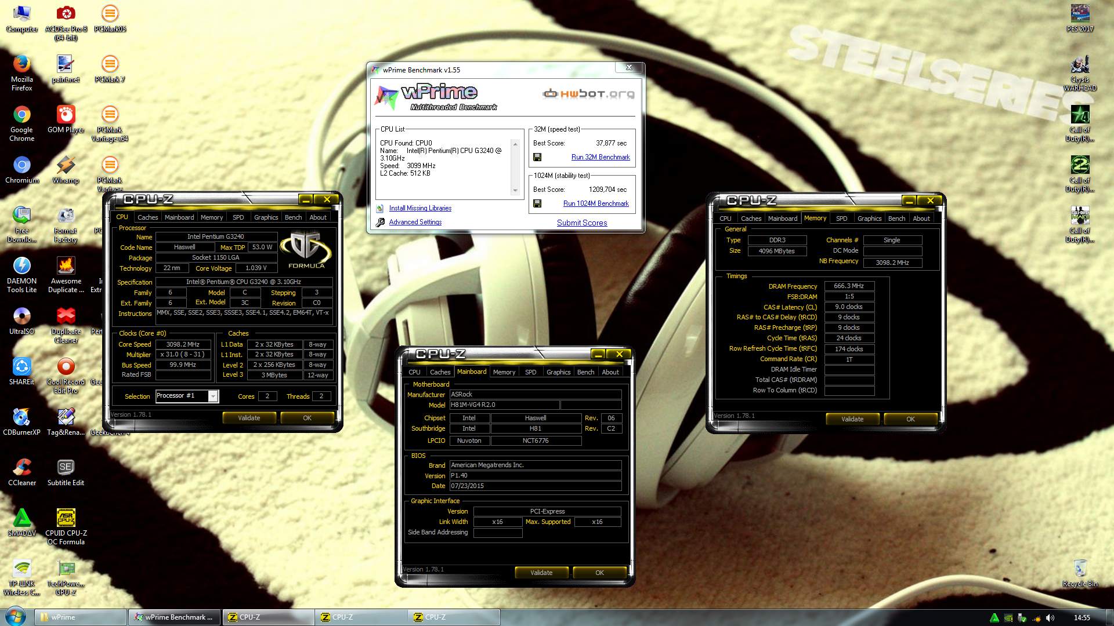Image resolution: width=1114 pixels, height=626 pixels.
Task: Launch CCleaner desktop shortcut
Action: tap(21, 472)
